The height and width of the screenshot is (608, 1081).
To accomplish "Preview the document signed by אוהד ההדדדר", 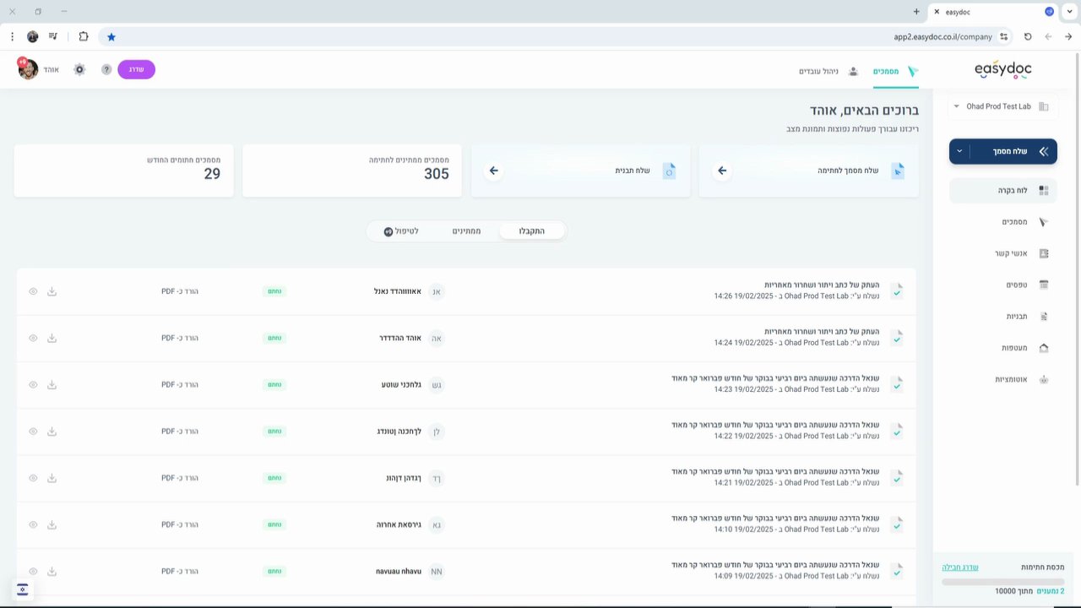I will point(33,338).
